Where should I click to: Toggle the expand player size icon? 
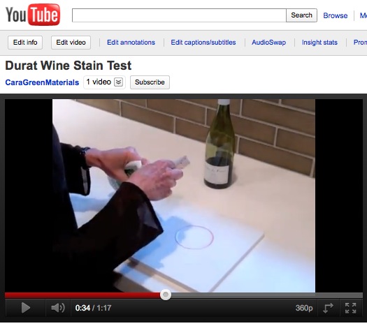pos(328,308)
